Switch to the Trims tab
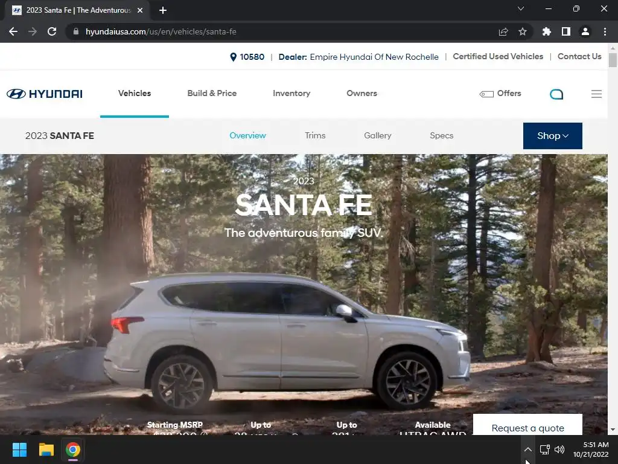The width and height of the screenshot is (618, 464). (x=315, y=135)
